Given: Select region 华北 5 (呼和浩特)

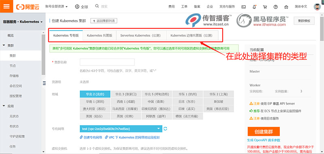Looking at the screenshot, I should pos(157,94).
